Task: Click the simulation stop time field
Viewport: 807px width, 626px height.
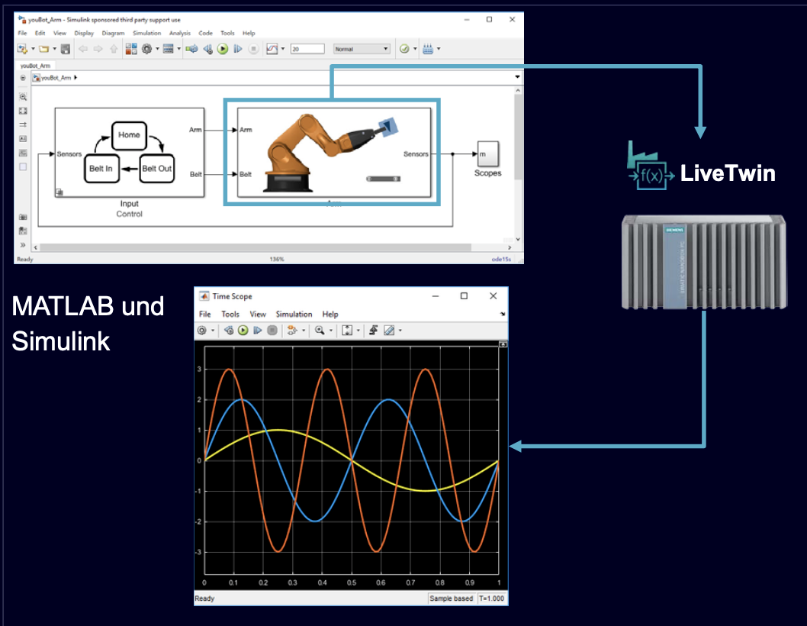Action: click(x=307, y=49)
